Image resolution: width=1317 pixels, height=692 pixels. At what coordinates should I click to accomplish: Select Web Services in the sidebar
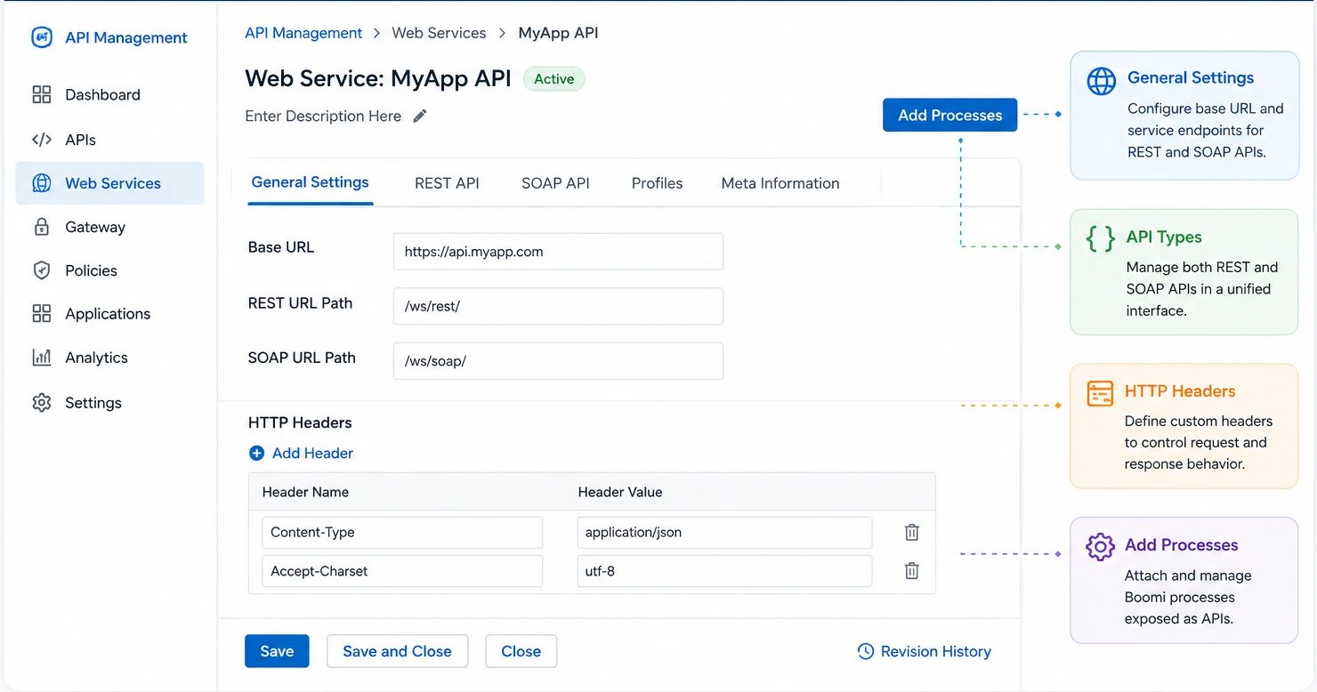[110, 183]
